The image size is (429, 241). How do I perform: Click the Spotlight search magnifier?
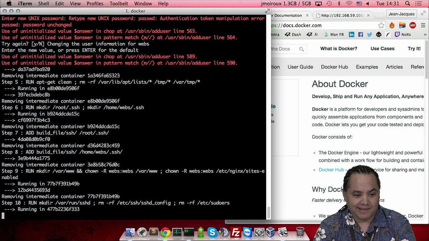tap(408, 4)
